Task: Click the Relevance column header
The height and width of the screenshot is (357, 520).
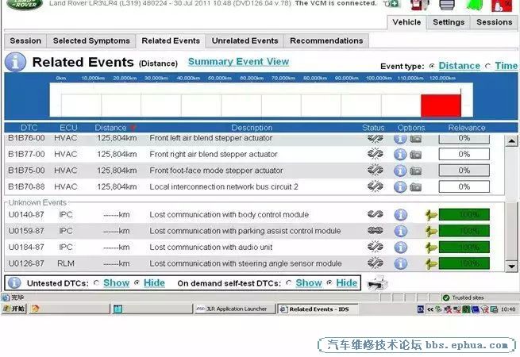Action: pyautogui.click(x=467, y=128)
